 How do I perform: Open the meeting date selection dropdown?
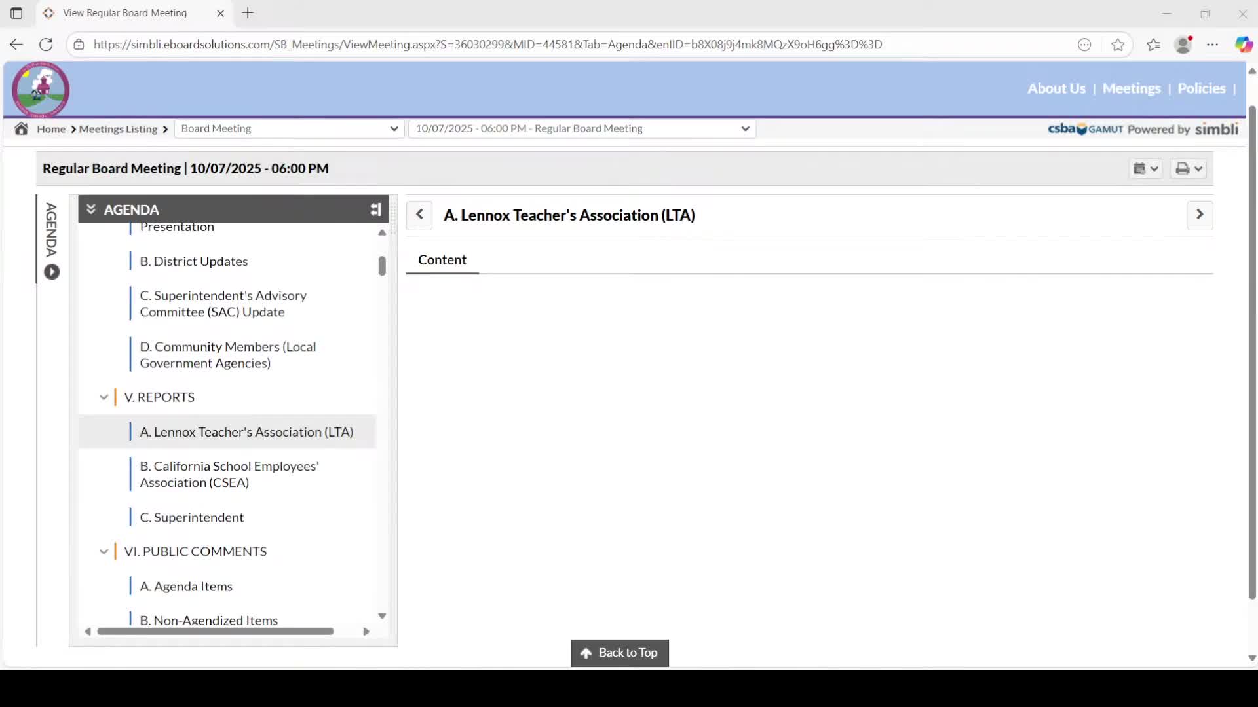tap(582, 128)
